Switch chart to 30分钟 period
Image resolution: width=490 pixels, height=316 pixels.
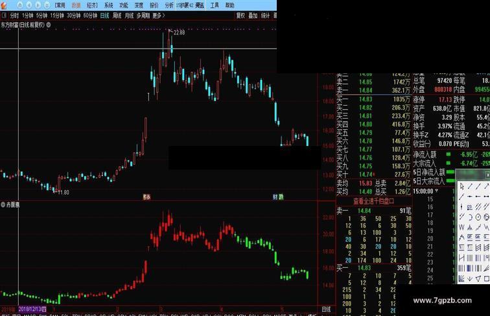74,16
